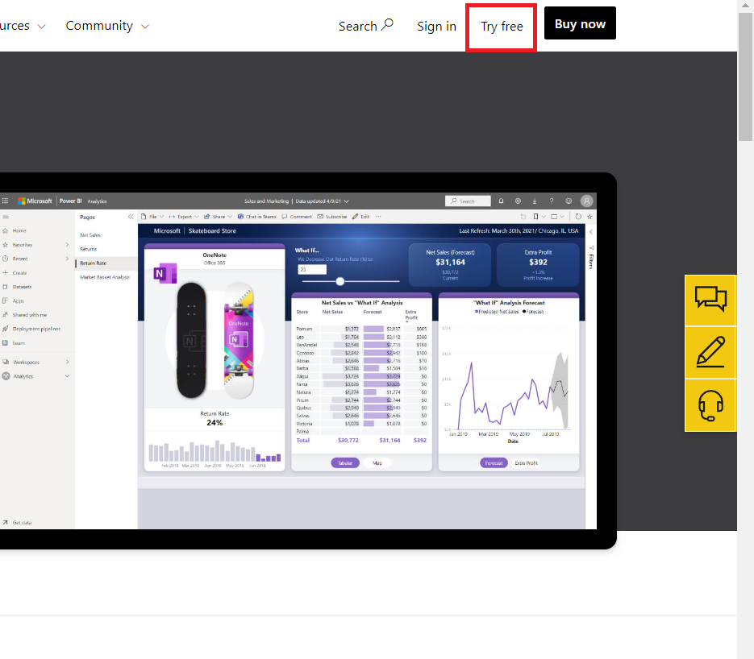Collapse the Analytics workspace chevron

tap(67, 376)
